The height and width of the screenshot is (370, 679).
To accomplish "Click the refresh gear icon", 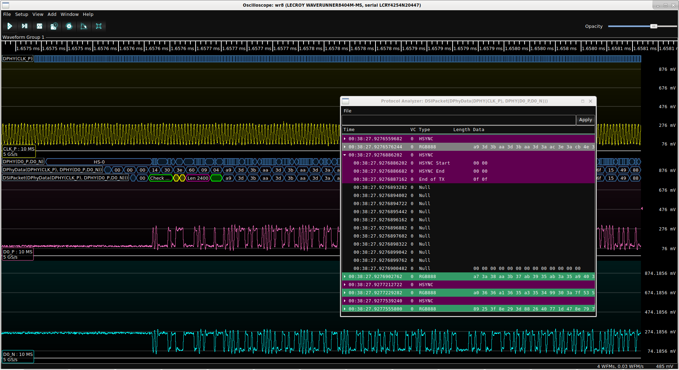I will pyautogui.click(x=69, y=26).
